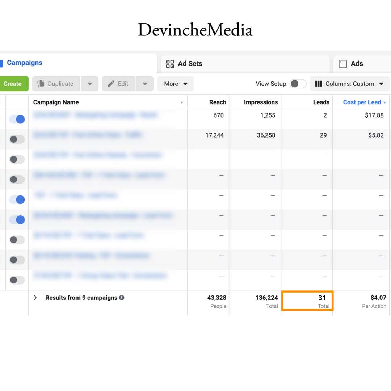The image size is (391, 391).
Task: Select the highlighted 31 Leads total cell
Action: (x=307, y=300)
